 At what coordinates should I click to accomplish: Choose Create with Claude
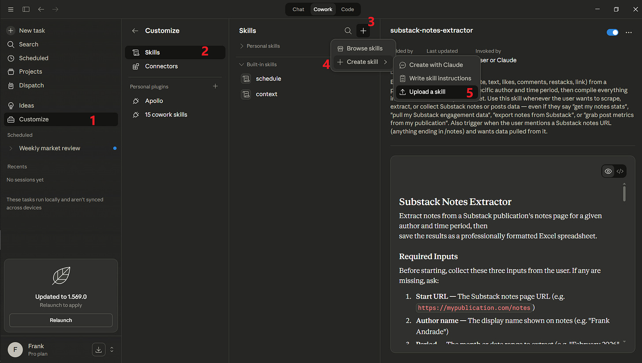(437, 64)
